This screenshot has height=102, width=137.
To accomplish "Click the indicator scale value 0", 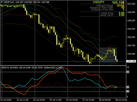I will [127, 97].
